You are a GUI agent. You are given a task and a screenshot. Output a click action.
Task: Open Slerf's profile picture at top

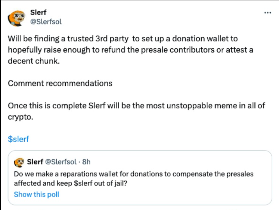click(17, 17)
